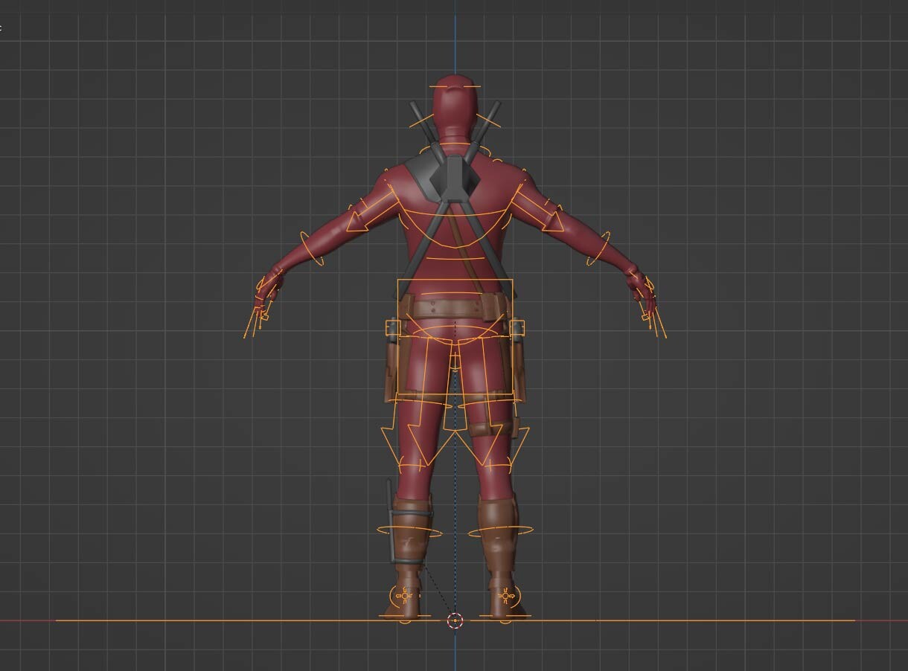Image resolution: width=908 pixels, height=671 pixels.
Task: Select the ring control around the right boot
Action: click(x=500, y=531)
